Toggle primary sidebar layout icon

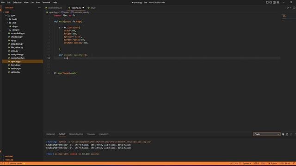point(267,2)
